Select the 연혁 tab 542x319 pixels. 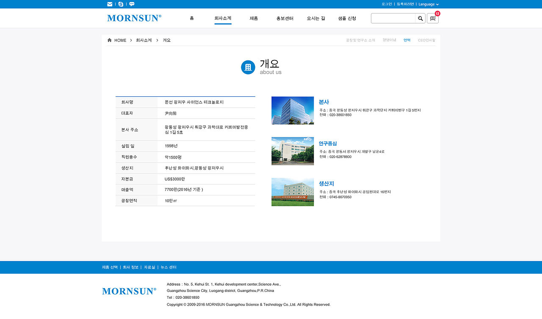[407, 40]
